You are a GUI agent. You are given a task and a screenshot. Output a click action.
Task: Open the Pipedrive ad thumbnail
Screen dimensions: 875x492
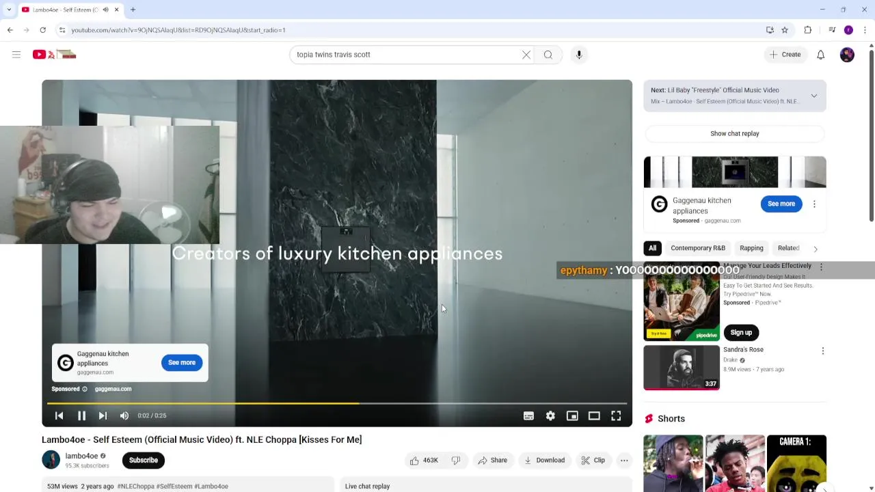coord(682,301)
